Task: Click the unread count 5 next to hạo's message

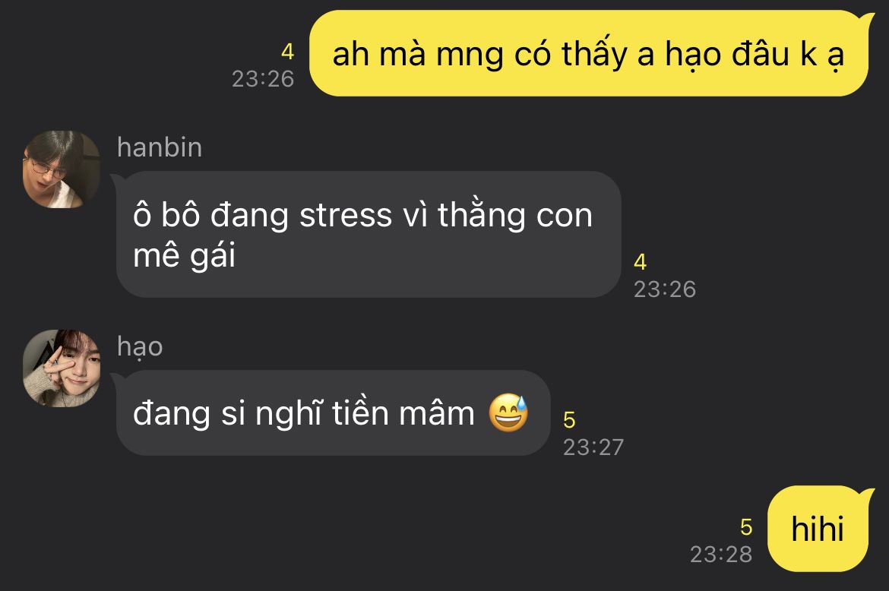Action: point(569,420)
